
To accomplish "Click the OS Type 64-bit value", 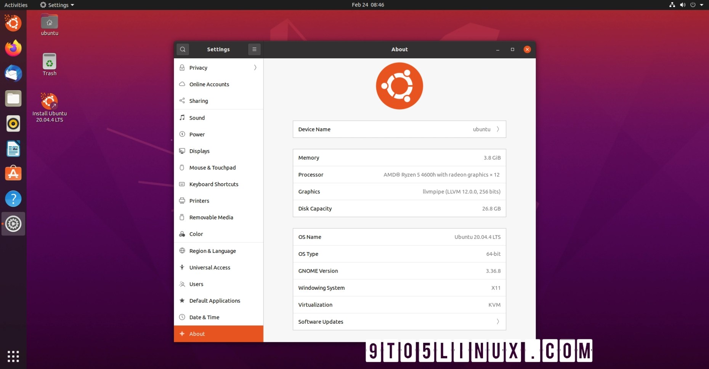I will point(493,254).
